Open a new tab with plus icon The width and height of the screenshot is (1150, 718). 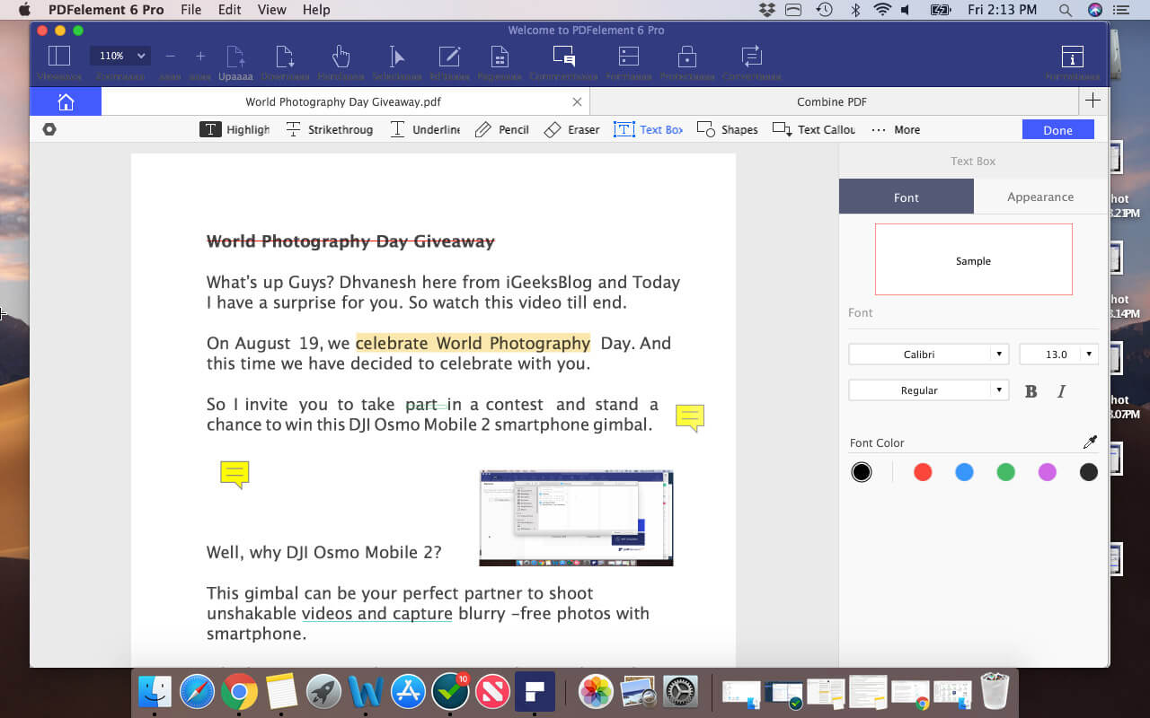pos(1092,101)
